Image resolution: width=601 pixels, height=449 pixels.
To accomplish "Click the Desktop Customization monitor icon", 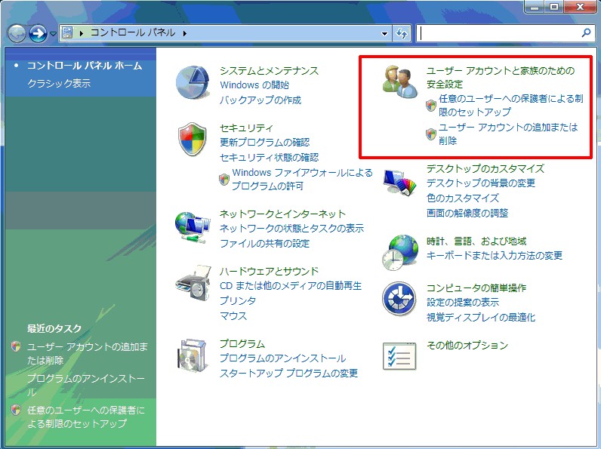I will coord(399,182).
